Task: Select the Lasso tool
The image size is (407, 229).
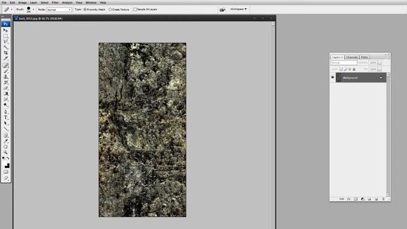Action: (x=6, y=41)
